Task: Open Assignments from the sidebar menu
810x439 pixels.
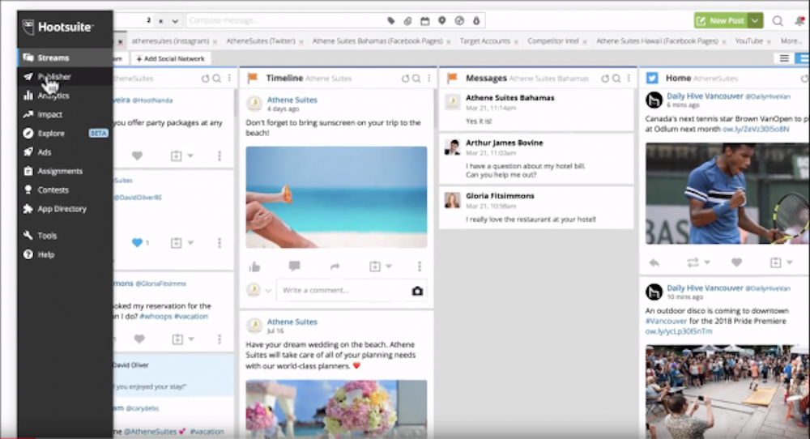Action: click(x=59, y=171)
